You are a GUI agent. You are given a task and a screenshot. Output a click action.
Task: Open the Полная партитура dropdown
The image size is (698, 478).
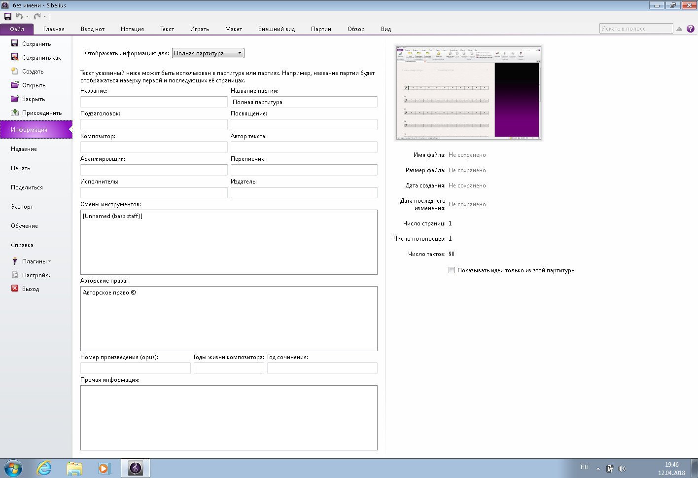208,53
